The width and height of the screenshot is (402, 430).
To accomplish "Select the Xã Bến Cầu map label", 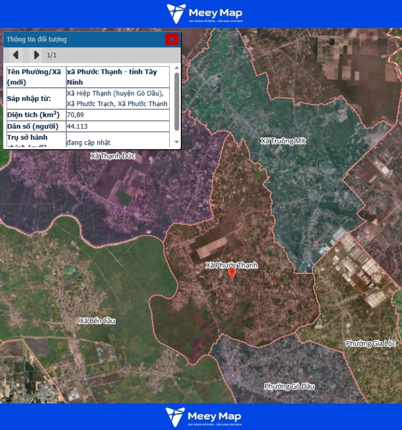I will pos(97,320).
